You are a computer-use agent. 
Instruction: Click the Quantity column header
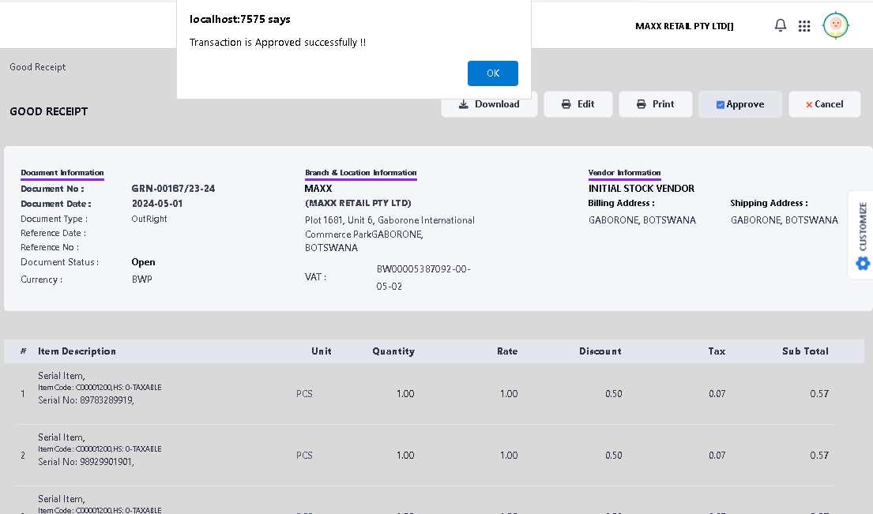click(393, 351)
